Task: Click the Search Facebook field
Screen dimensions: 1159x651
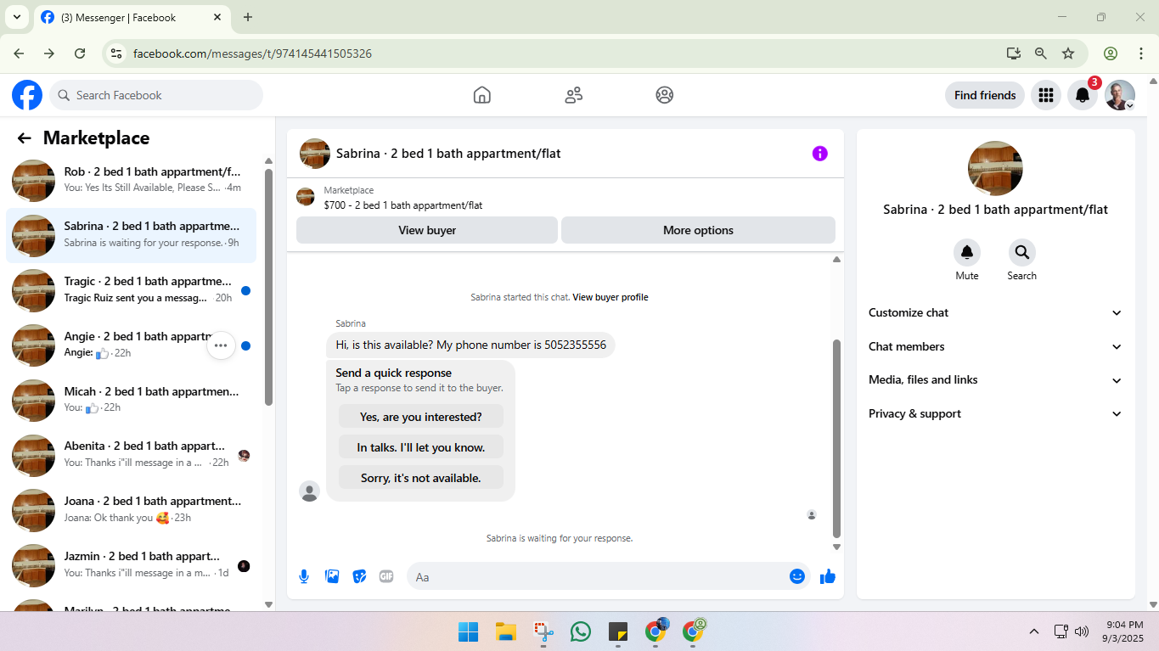Action: tap(156, 95)
